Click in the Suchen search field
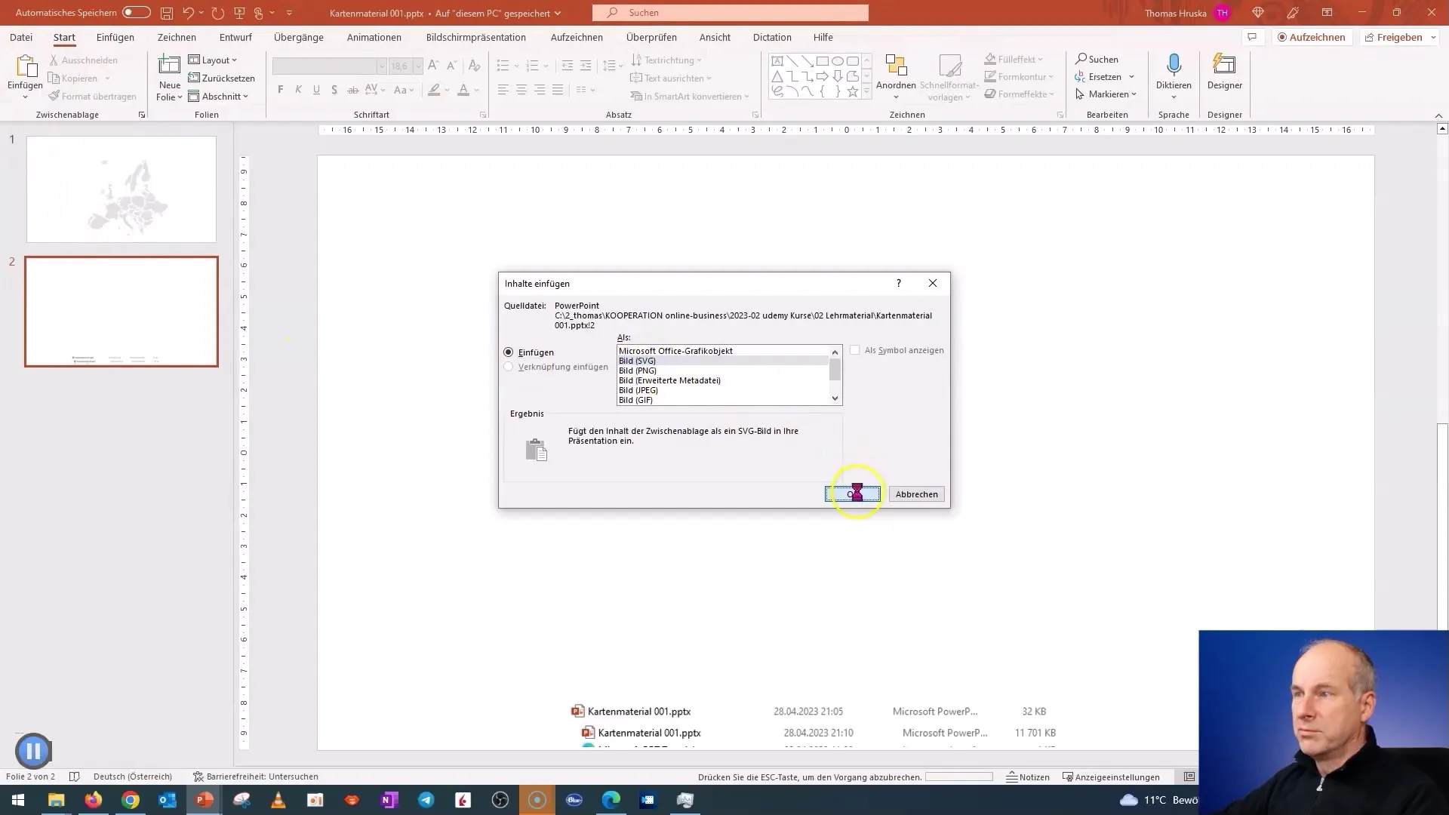The height and width of the screenshot is (815, 1449). coord(730,13)
